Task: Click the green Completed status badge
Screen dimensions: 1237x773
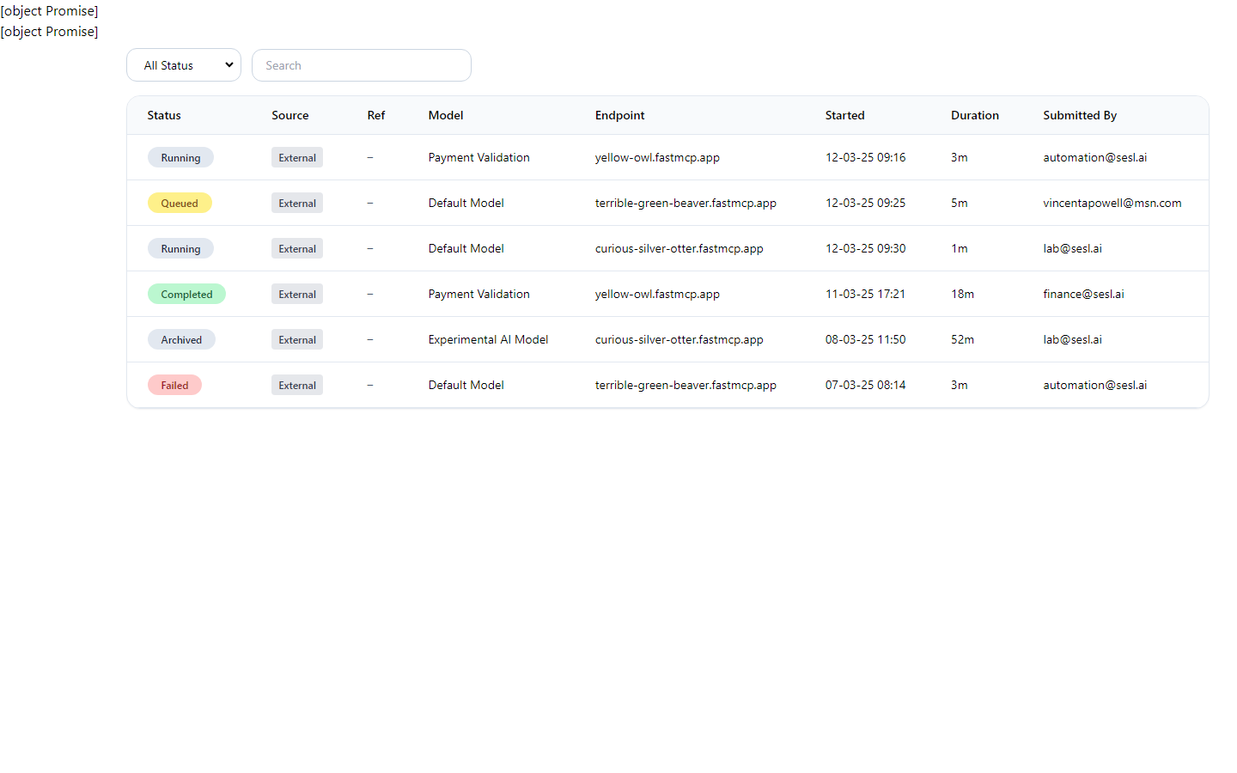Action: click(186, 295)
